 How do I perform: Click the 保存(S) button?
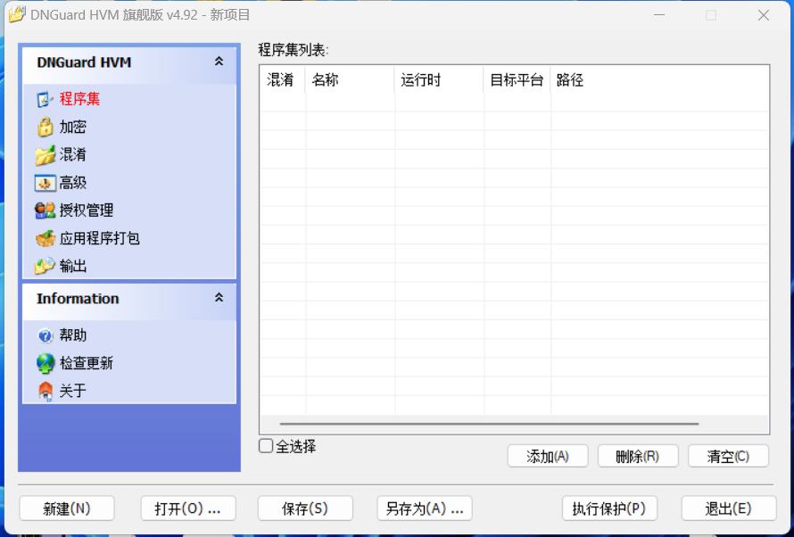coord(305,508)
